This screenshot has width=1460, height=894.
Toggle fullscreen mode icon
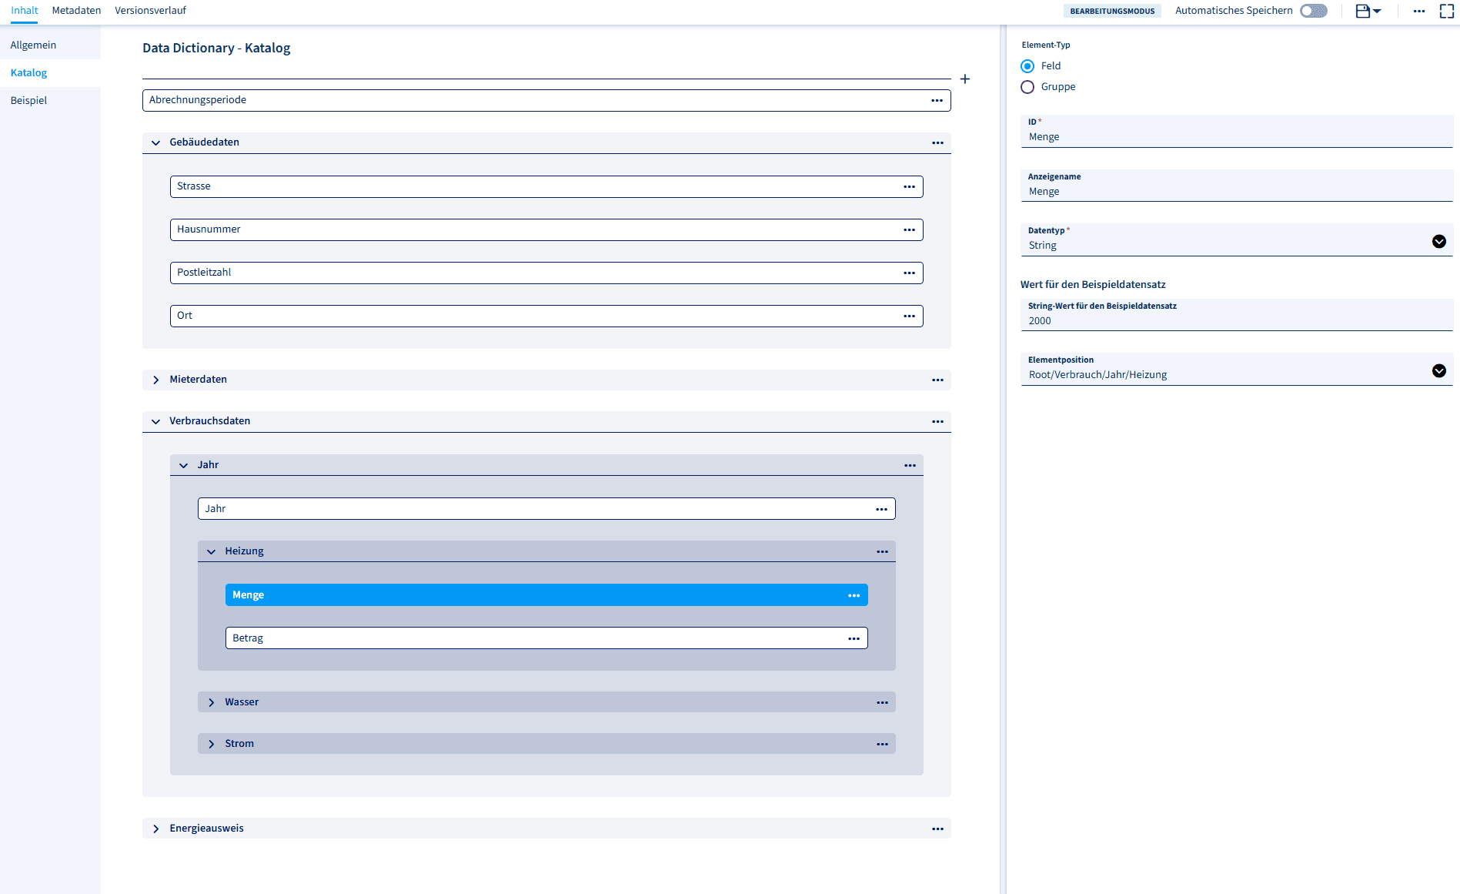1447,11
